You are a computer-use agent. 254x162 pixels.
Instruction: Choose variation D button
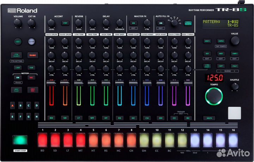click(x=37, y=106)
